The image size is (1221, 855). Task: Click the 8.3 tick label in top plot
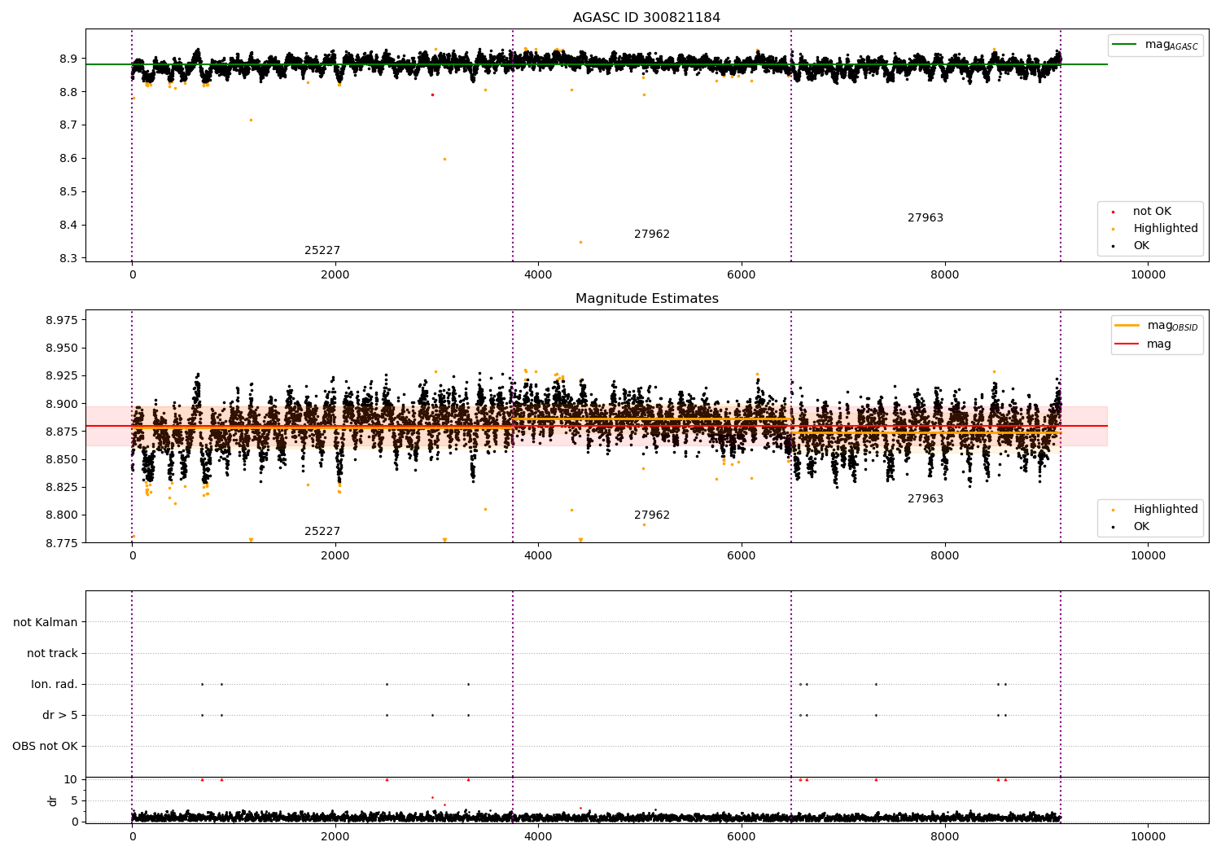tap(68, 258)
